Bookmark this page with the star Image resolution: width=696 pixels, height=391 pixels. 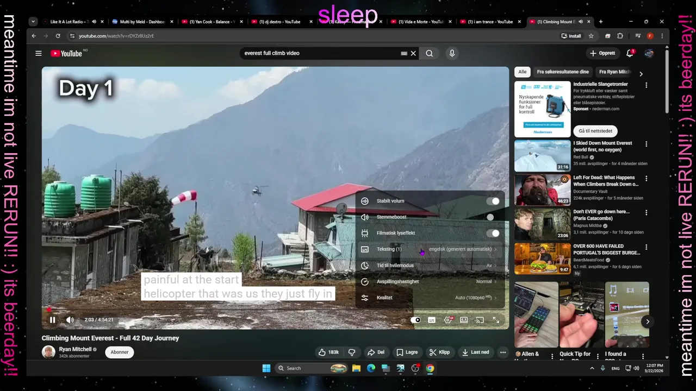591,36
